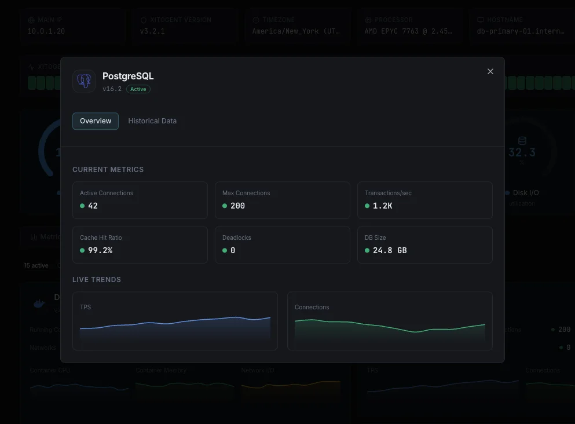Click the 24.8 GB size value
This screenshot has width=575, height=424.
pyautogui.click(x=390, y=250)
